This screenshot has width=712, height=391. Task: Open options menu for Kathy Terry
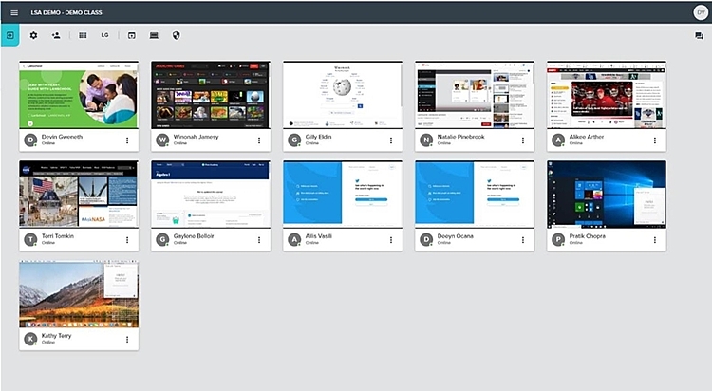tap(127, 339)
